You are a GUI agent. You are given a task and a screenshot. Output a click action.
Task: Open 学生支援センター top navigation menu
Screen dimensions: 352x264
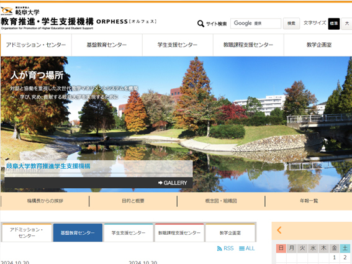178,45
